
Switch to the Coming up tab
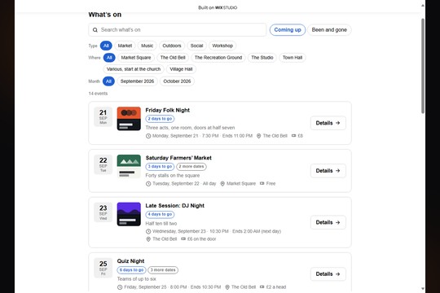pyautogui.click(x=288, y=30)
